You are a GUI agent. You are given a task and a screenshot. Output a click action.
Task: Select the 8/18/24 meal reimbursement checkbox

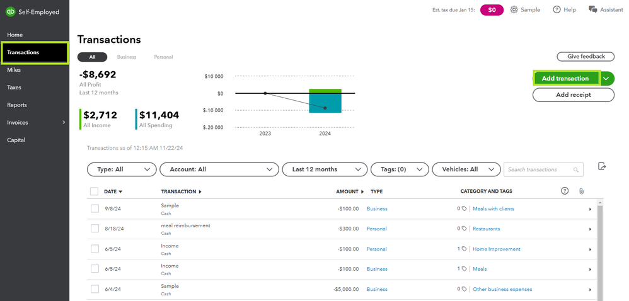pyautogui.click(x=95, y=229)
